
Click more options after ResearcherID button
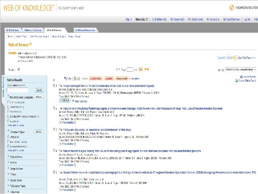pos(135,79)
